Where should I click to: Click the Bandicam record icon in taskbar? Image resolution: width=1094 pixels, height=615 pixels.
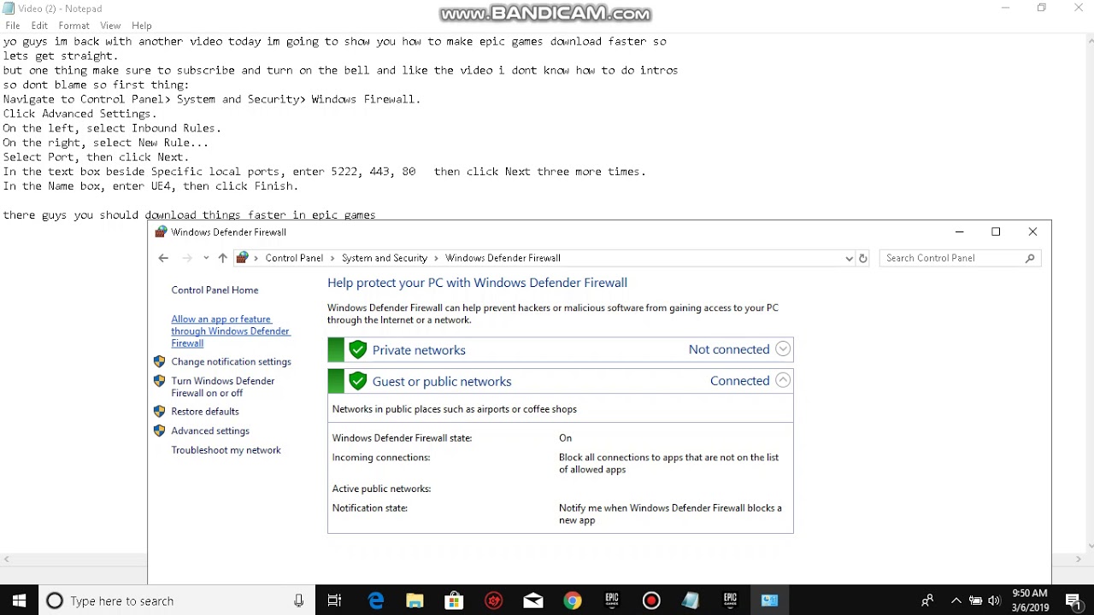651,600
